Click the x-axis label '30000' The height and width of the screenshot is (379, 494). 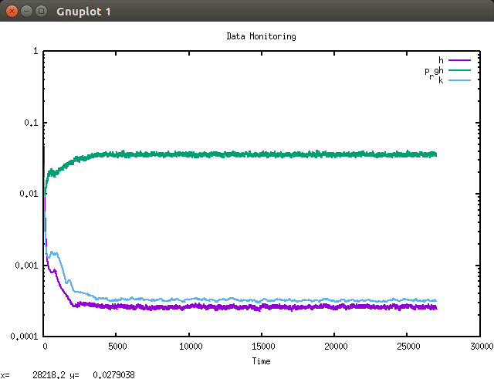[482, 347]
